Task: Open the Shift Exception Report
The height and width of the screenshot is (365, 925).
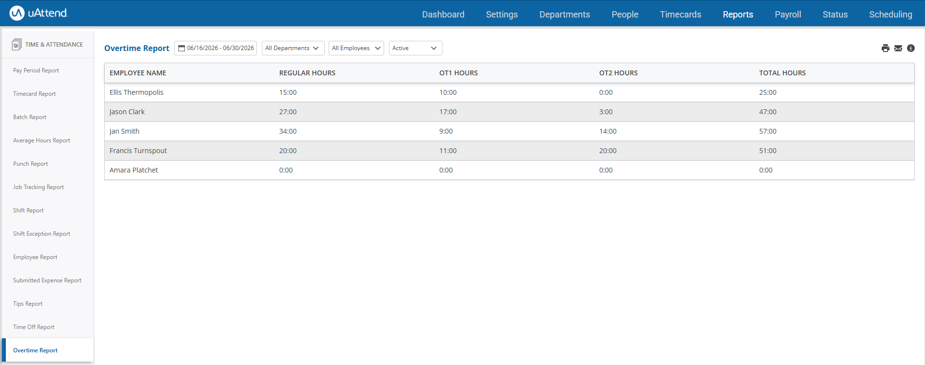Action: point(41,234)
